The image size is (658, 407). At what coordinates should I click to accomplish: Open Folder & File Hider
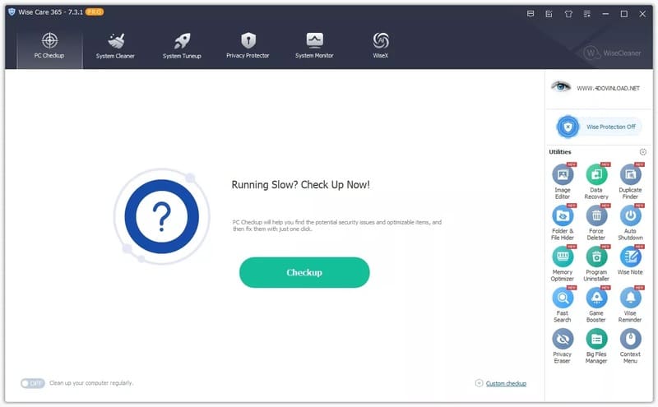[563, 222]
